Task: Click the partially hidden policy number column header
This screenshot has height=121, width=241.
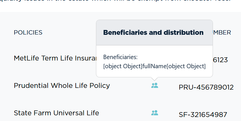Action: pos(222,33)
